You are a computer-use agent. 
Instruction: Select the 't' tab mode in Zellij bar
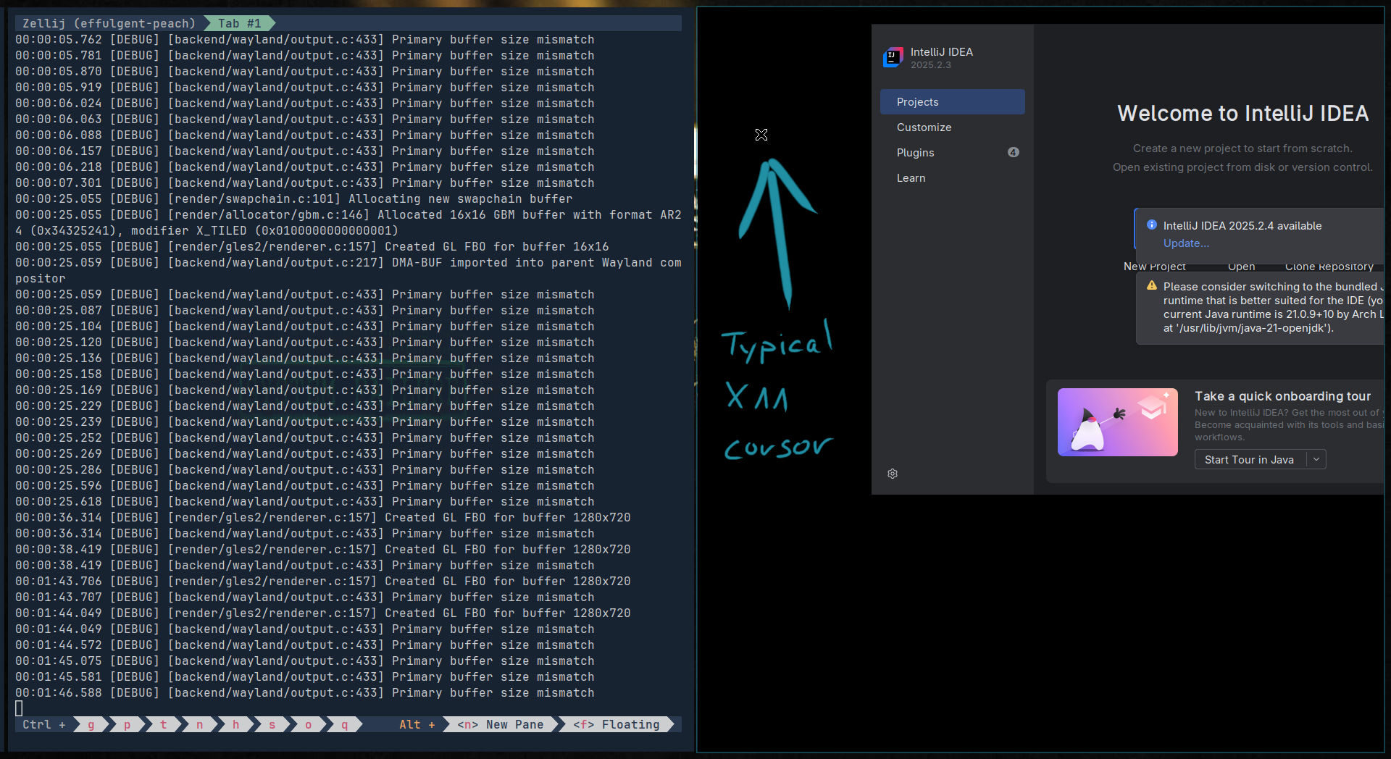163,724
